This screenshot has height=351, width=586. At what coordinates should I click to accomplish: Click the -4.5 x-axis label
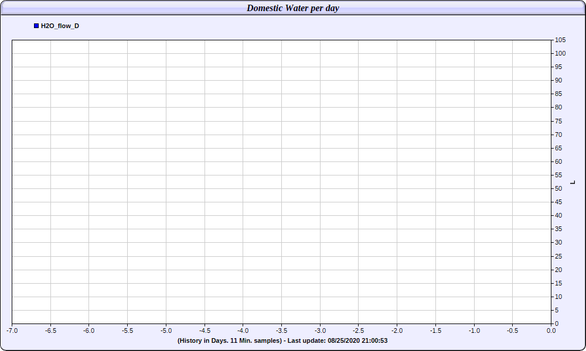[205, 331]
